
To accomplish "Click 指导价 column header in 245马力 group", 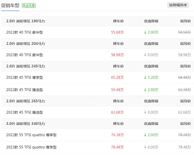I will pyautogui.click(x=185, y=66).
